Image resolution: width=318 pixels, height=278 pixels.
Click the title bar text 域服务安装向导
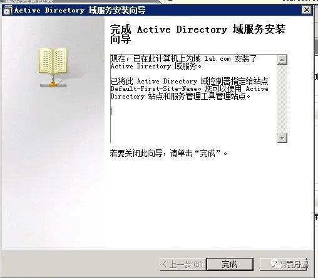[x=117, y=10]
